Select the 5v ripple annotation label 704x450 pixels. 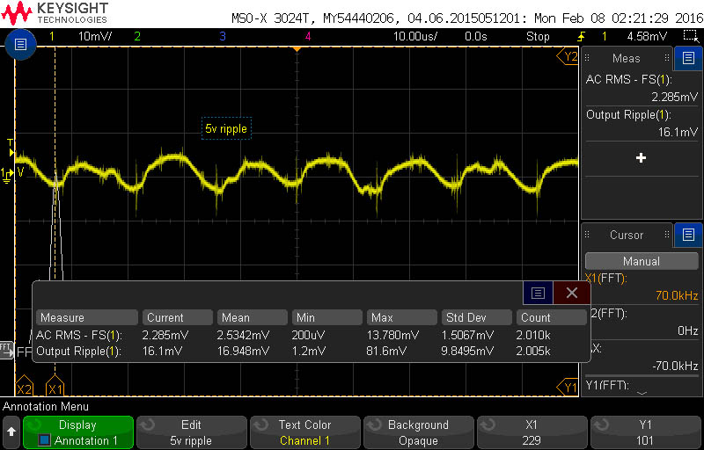click(x=226, y=128)
